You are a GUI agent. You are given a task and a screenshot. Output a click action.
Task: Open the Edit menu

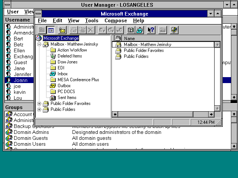click(x=57, y=21)
